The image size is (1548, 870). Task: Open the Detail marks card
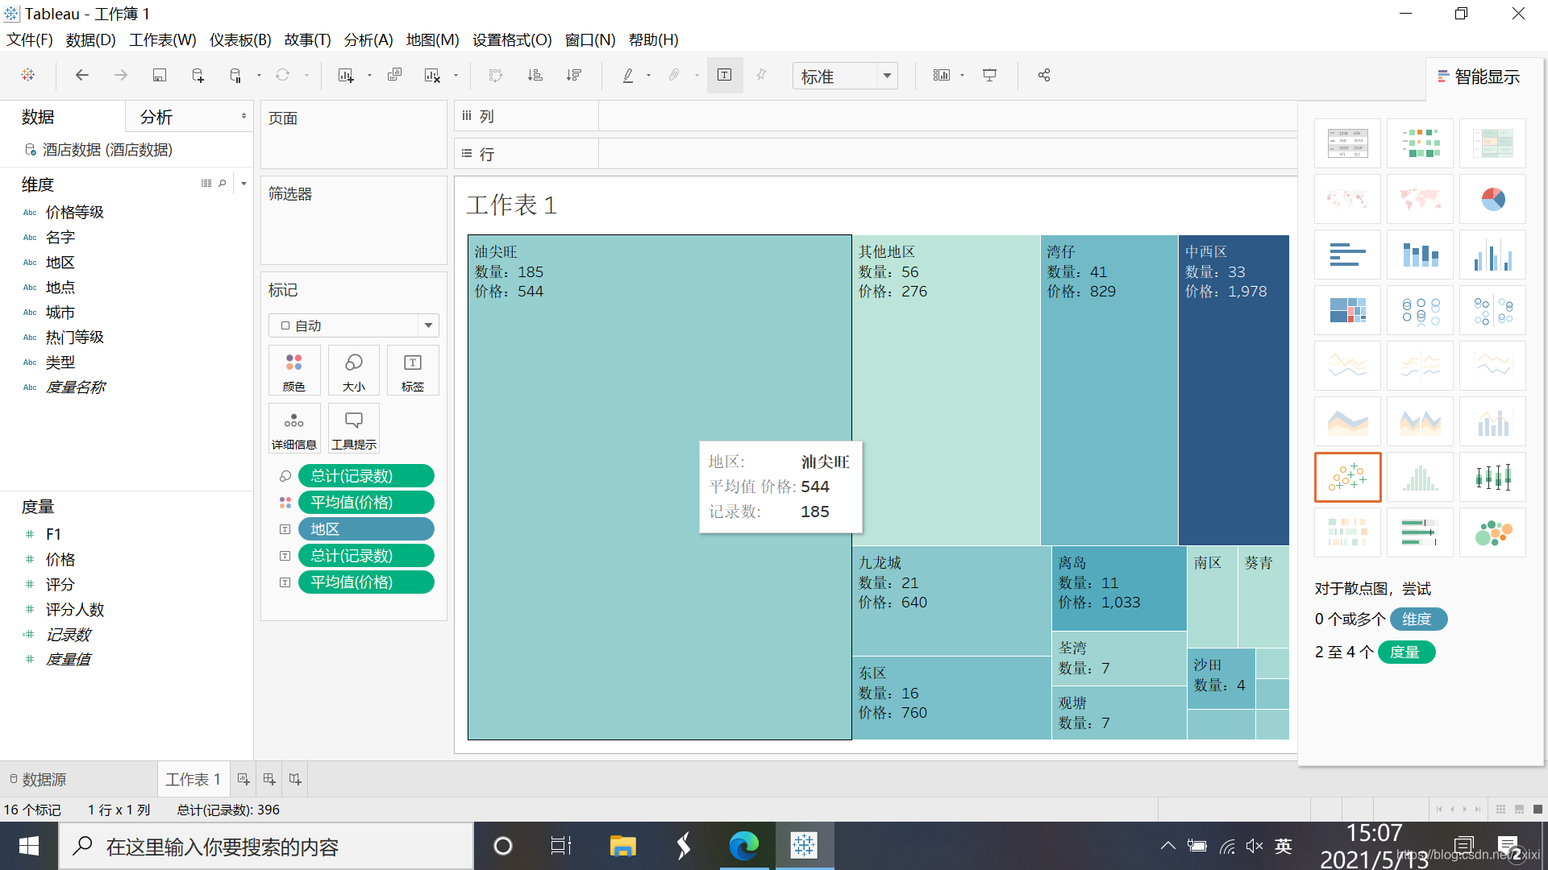coord(294,429)
